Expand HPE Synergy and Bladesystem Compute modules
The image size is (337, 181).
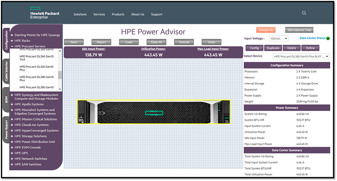pos(12,95)
